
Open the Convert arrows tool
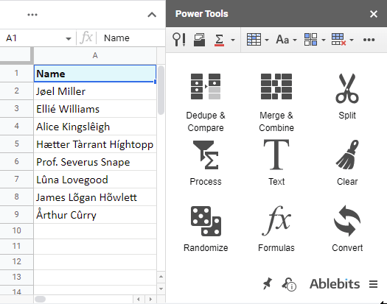(347, 229)
